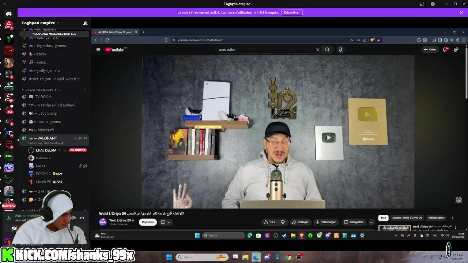Open Discord direct messages home icon

pos(9,14)
